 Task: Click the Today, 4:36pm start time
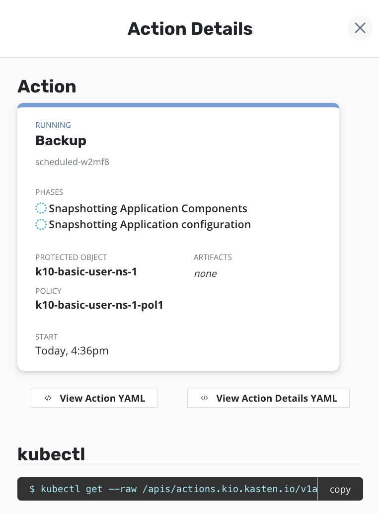pos(72,351)
